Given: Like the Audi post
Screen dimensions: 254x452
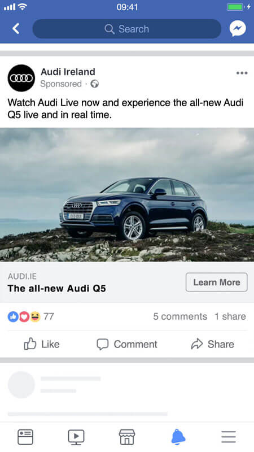Looking at the screenshot, I should click(42, 344).
